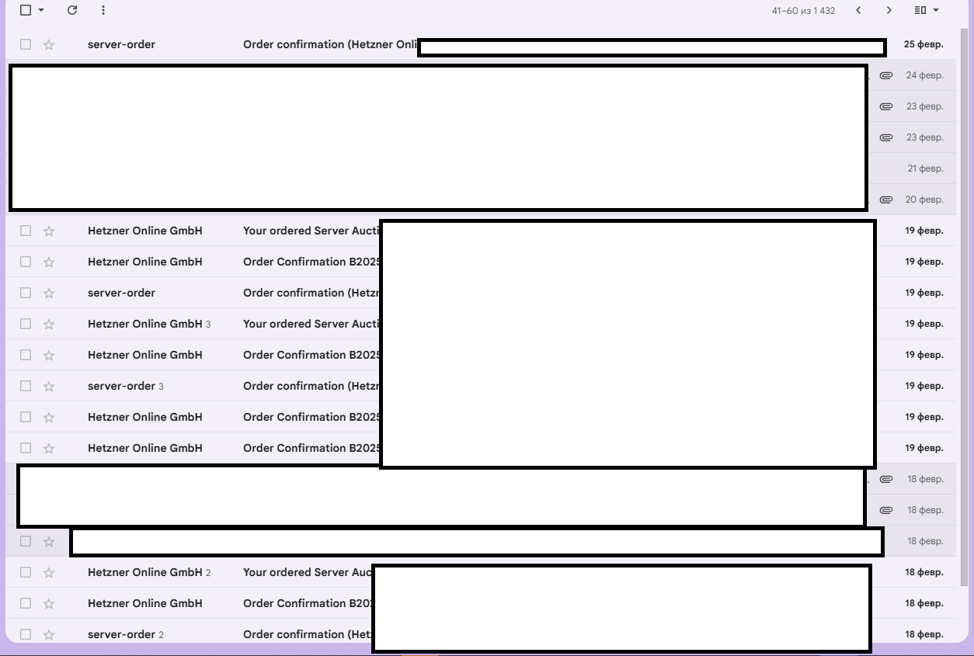Screen dimensions: 974x656
Task: Click attachment icon on 20 февр. email
Action: (x=885, y=200)
